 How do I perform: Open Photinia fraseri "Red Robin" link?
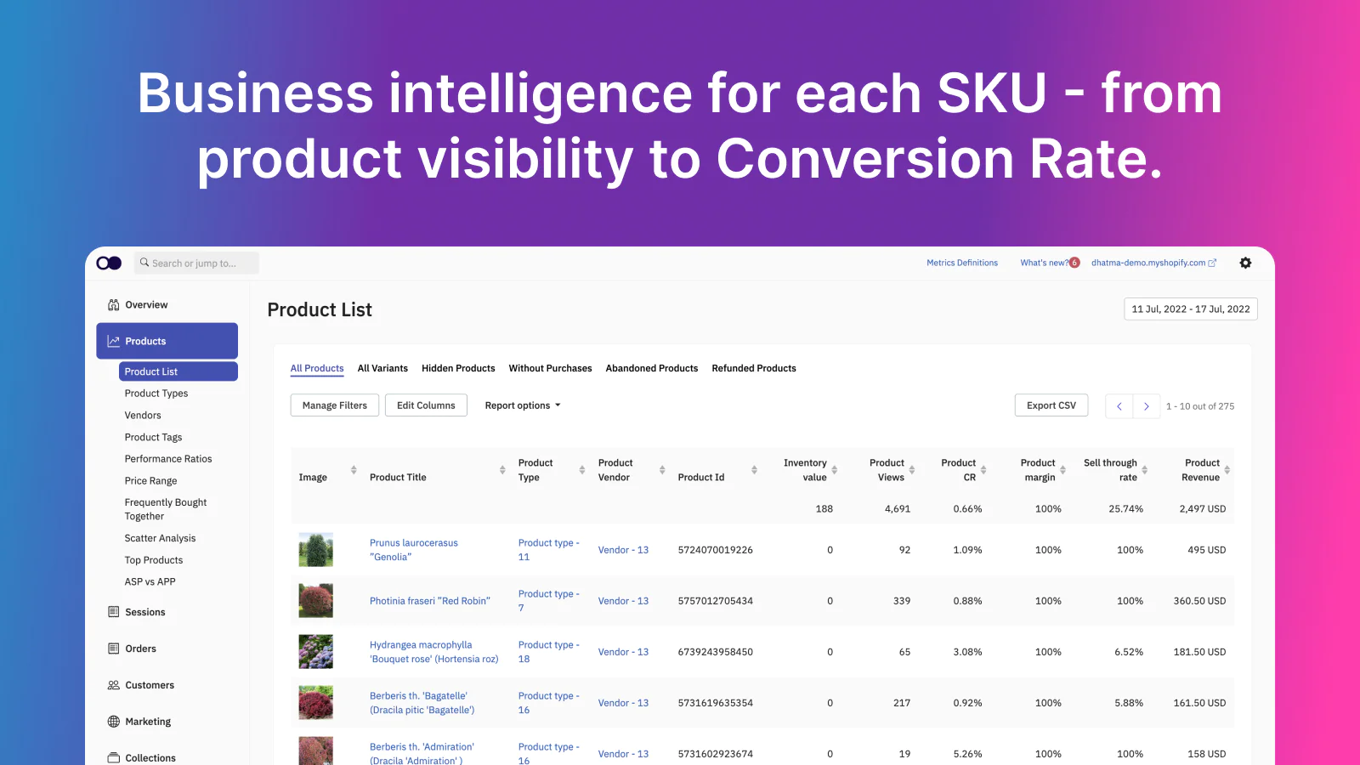coord(430,601)
